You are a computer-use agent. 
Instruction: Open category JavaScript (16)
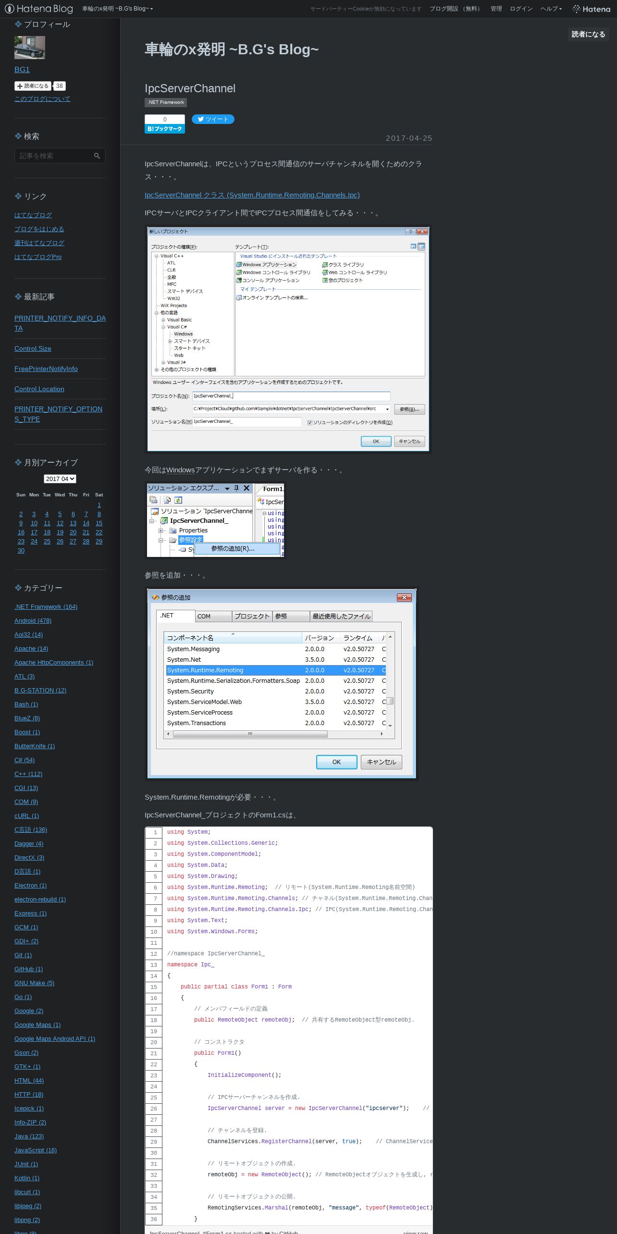tap(36, 1150)
